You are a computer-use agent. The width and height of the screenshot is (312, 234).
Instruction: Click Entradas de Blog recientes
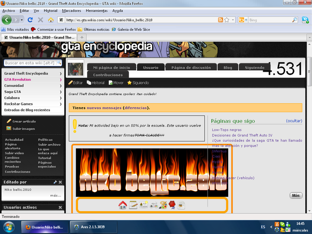27,110
